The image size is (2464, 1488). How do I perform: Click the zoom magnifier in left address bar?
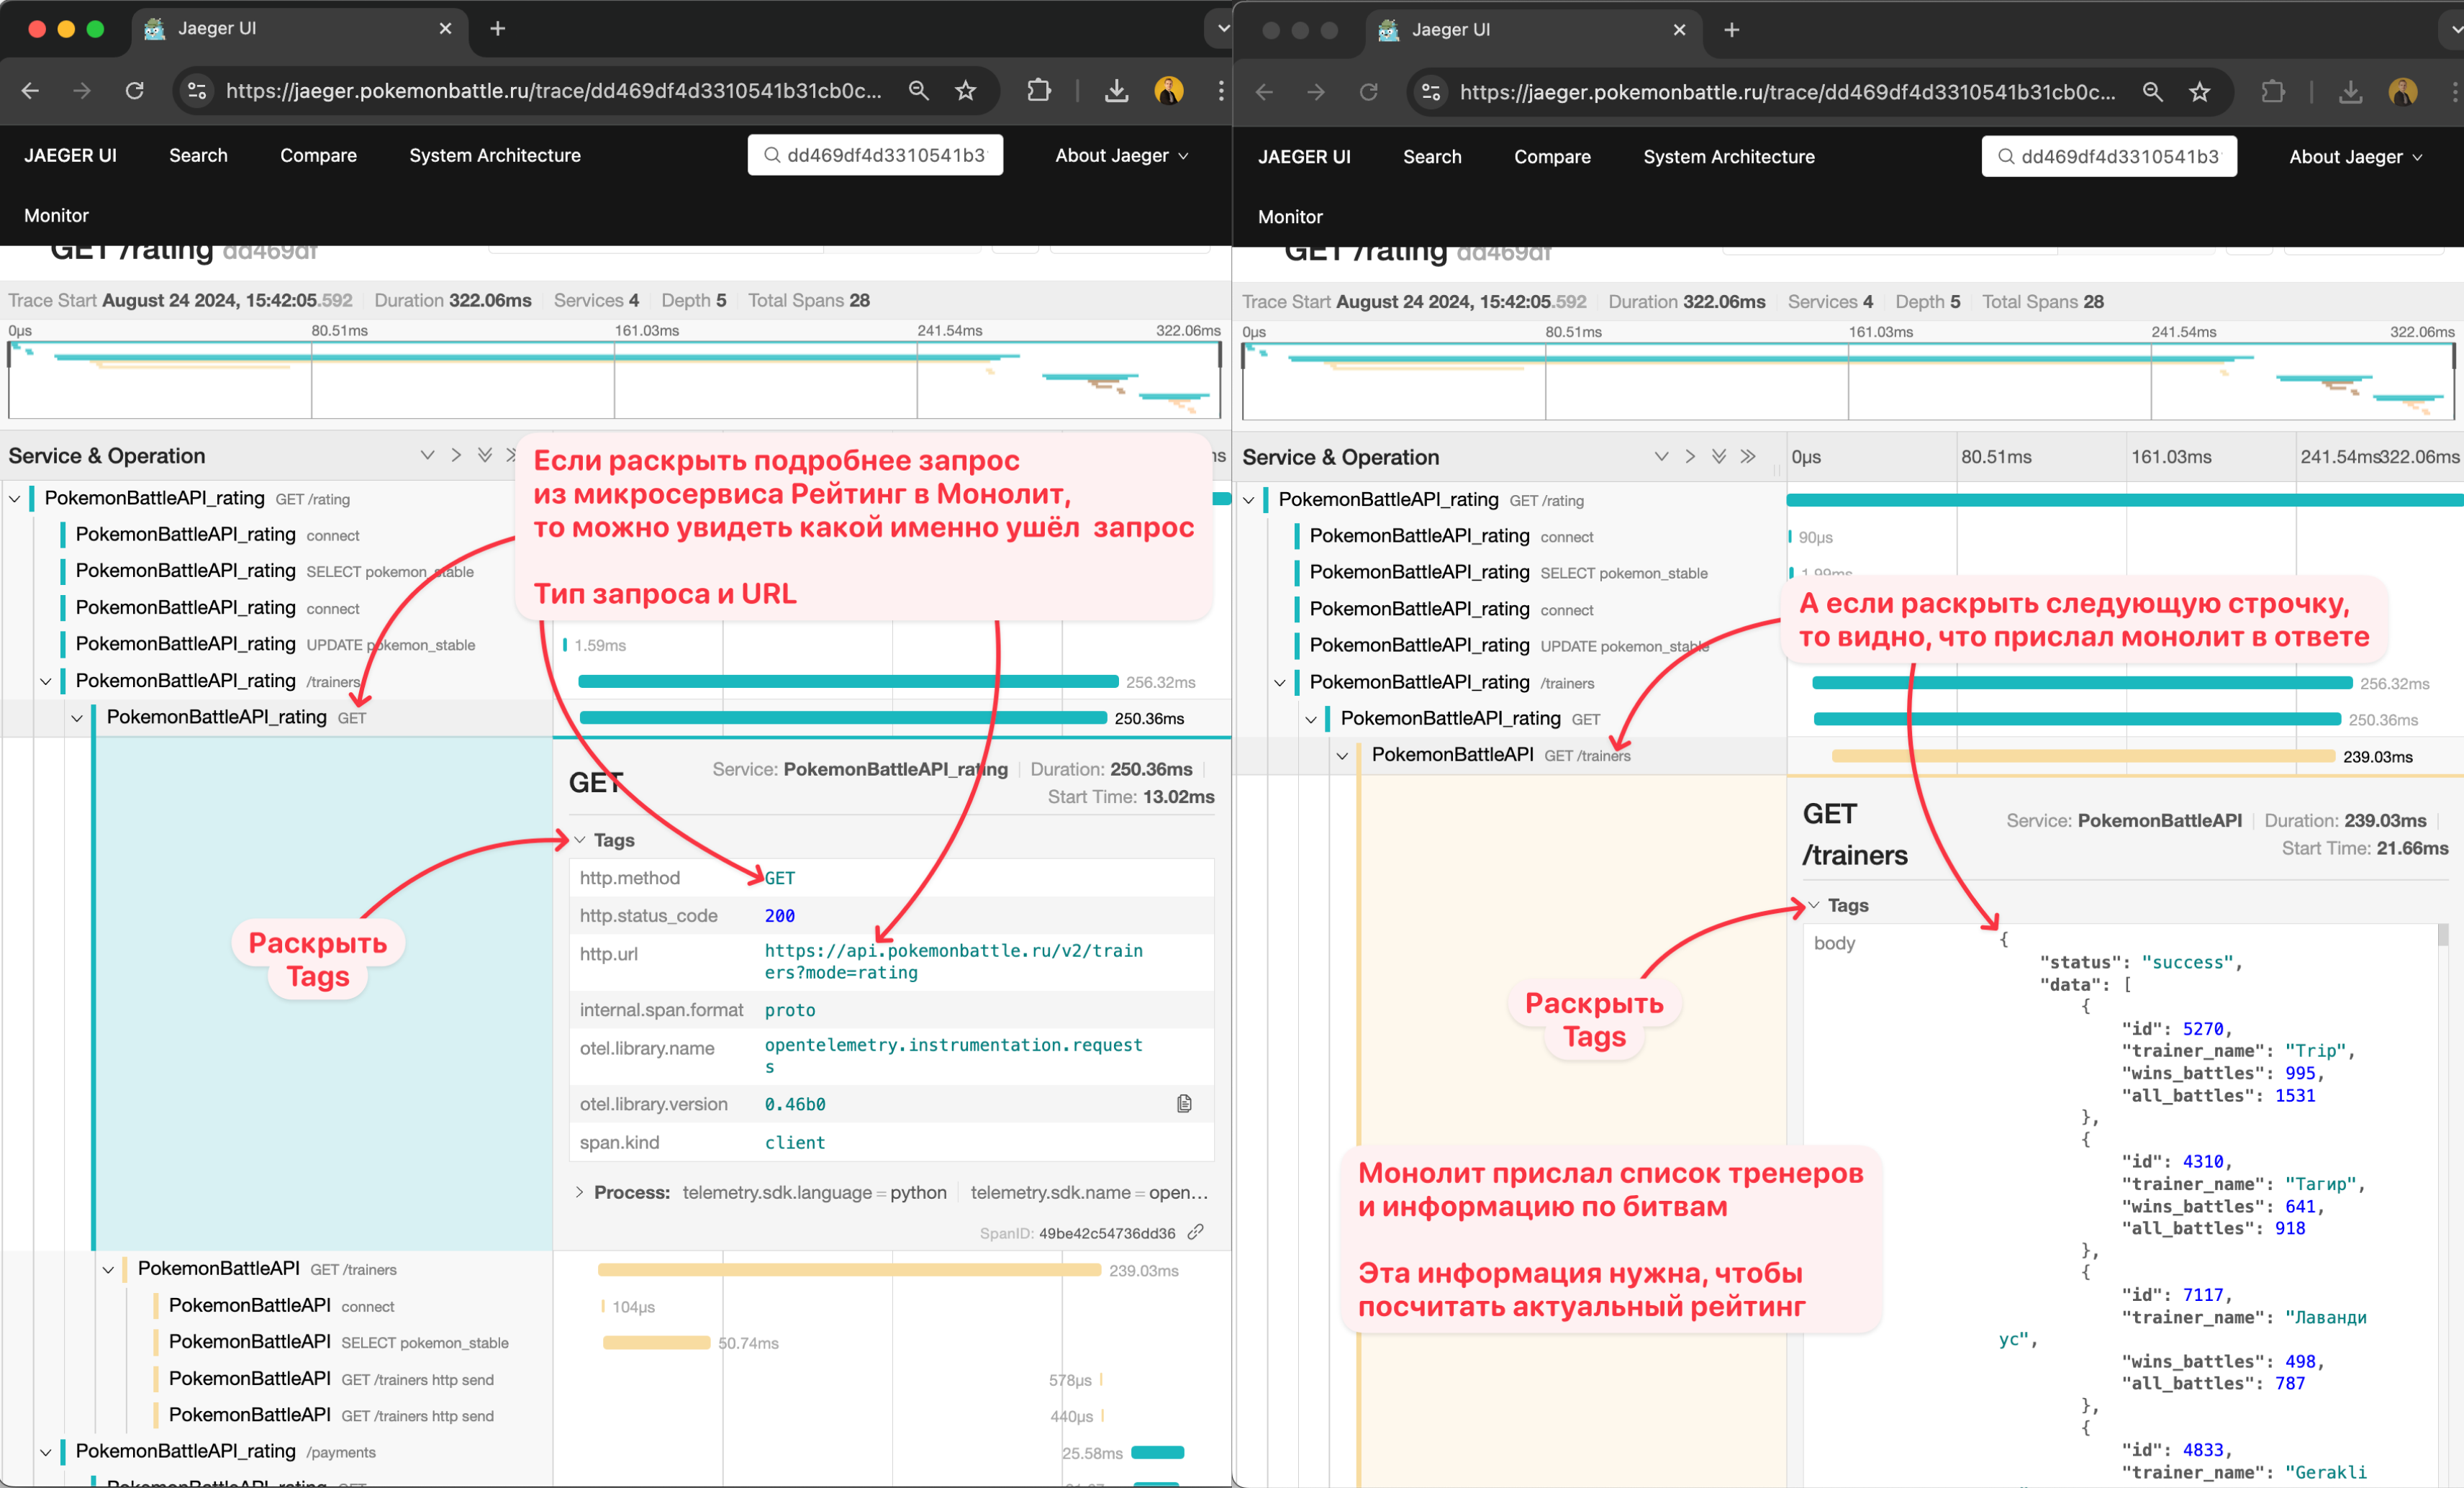pos(918,91)
